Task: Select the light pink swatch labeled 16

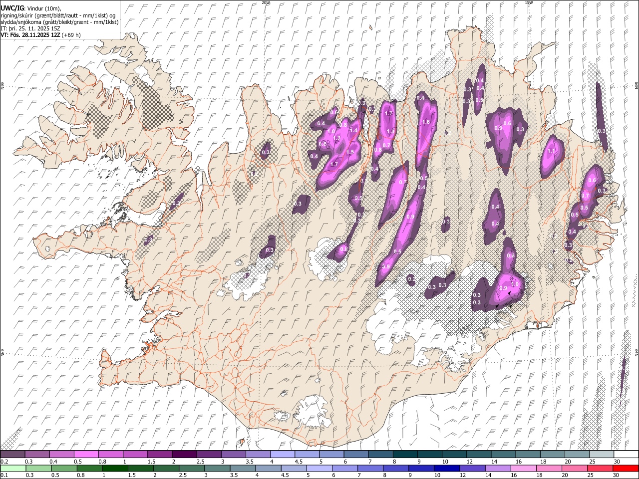Action: (x=523, y=468)
